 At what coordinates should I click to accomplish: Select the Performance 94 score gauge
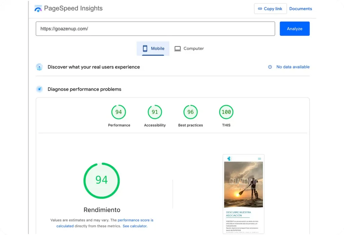119,112
